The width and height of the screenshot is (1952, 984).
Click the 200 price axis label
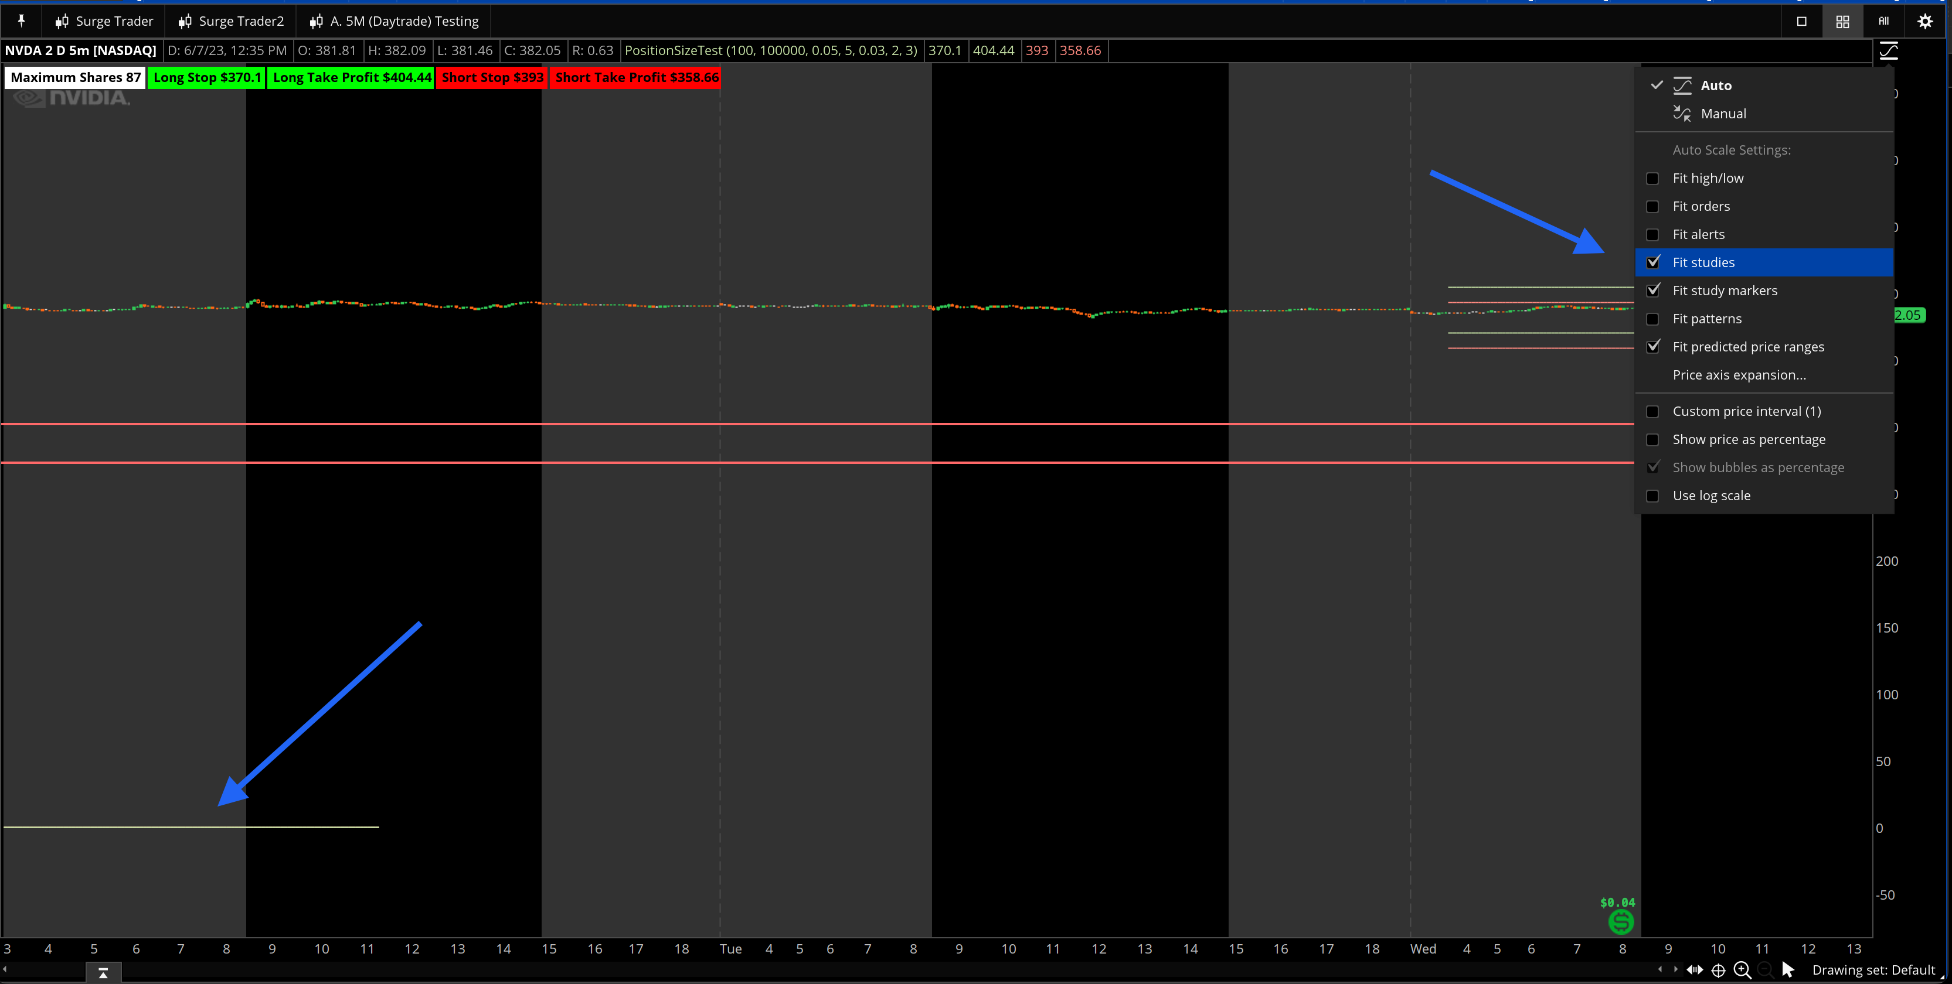(1887, 561)
